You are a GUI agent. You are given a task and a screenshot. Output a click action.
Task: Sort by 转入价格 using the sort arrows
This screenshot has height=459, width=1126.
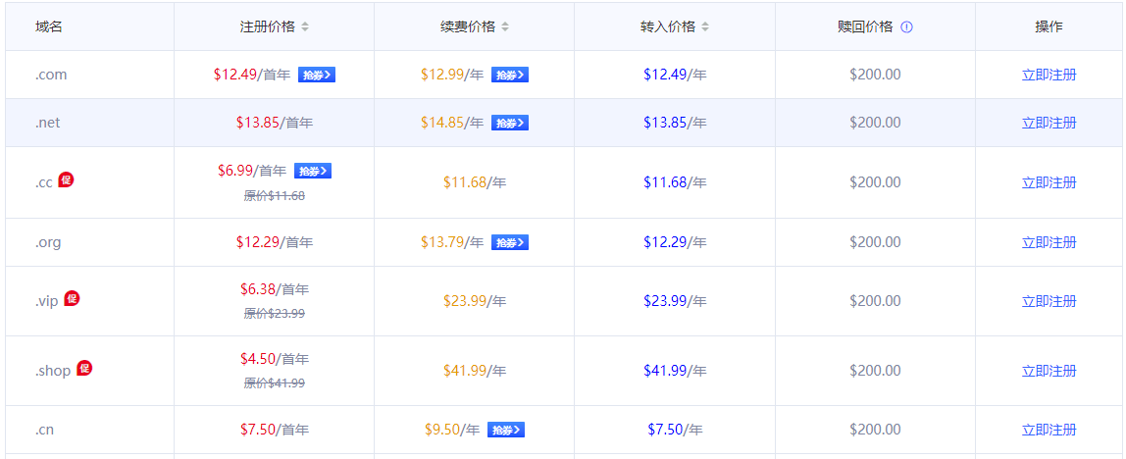coord(705,26)
